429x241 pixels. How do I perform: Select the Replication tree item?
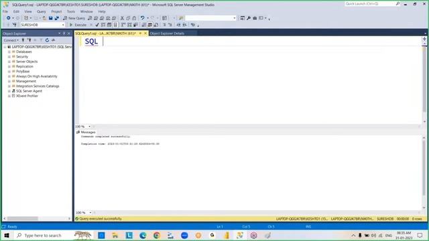point(24,66)
